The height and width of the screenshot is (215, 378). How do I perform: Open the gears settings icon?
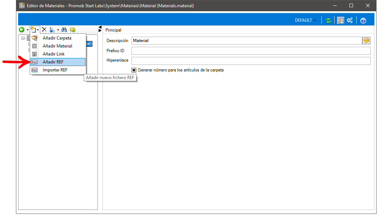pyautogui.click(x=350, y=20)
